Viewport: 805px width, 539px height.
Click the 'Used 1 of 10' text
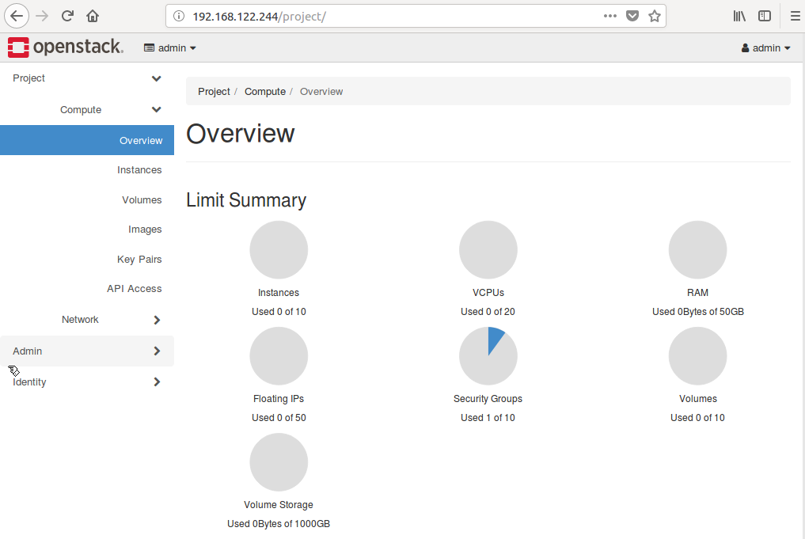click(x=488, y=418)
